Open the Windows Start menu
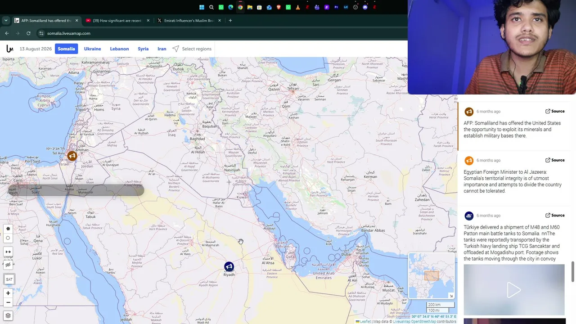Screen dimensions: 576x324 coord(202,7)
